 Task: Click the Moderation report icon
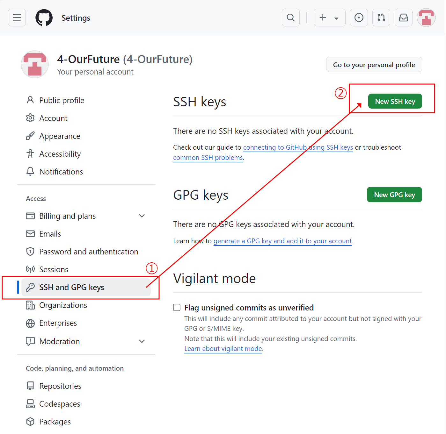(x=30, y=341)
